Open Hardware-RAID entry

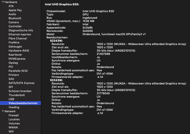19,51
